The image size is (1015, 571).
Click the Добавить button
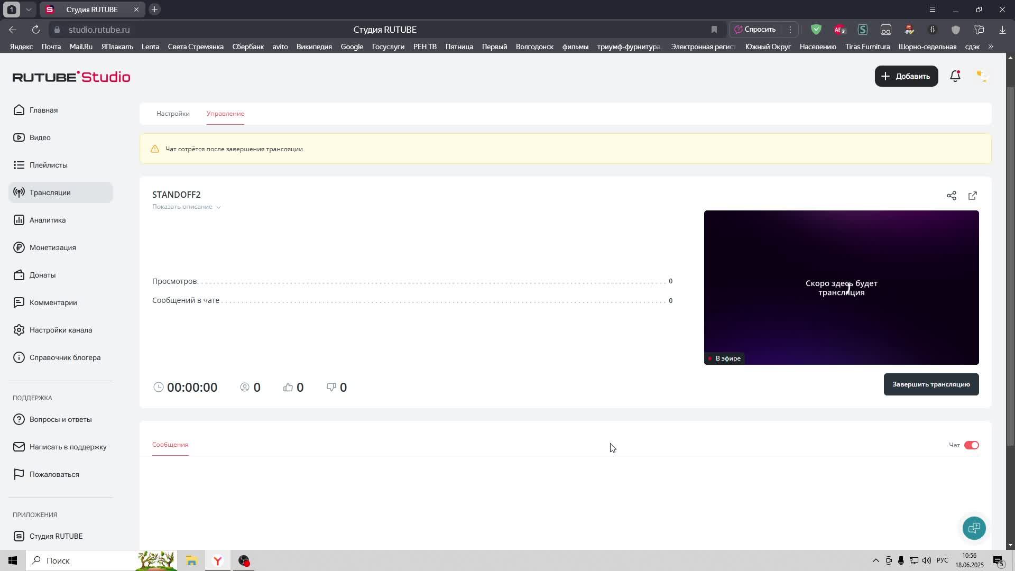[906, 76]
